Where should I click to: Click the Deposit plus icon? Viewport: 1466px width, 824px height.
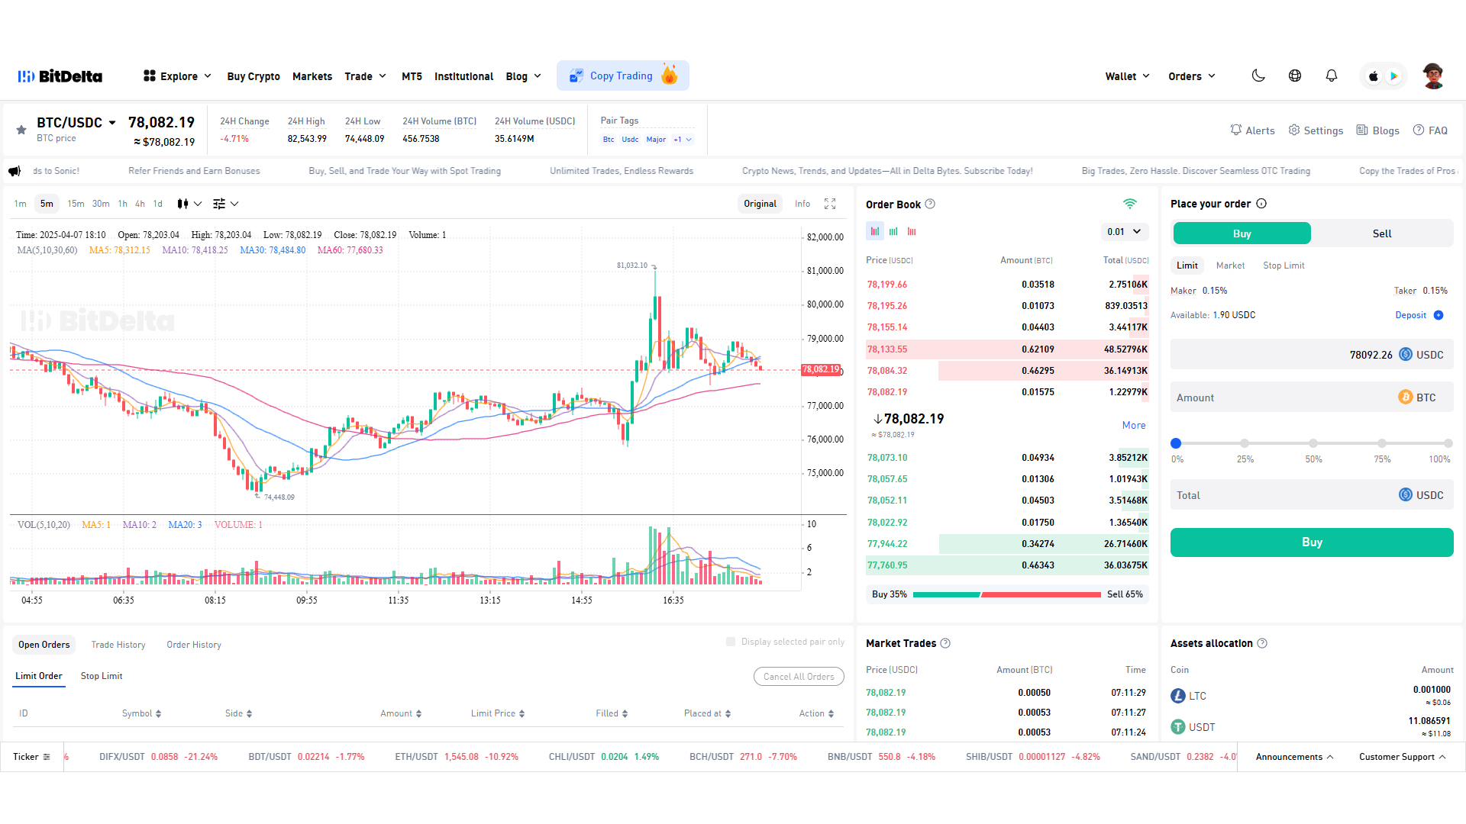(x=1439, y=315)
